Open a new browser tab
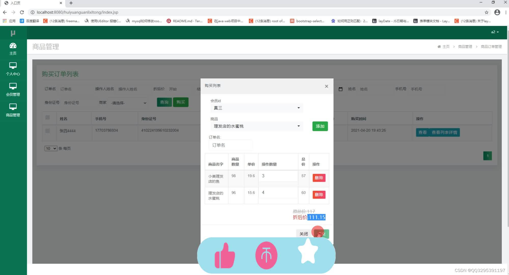 (71, 3)
